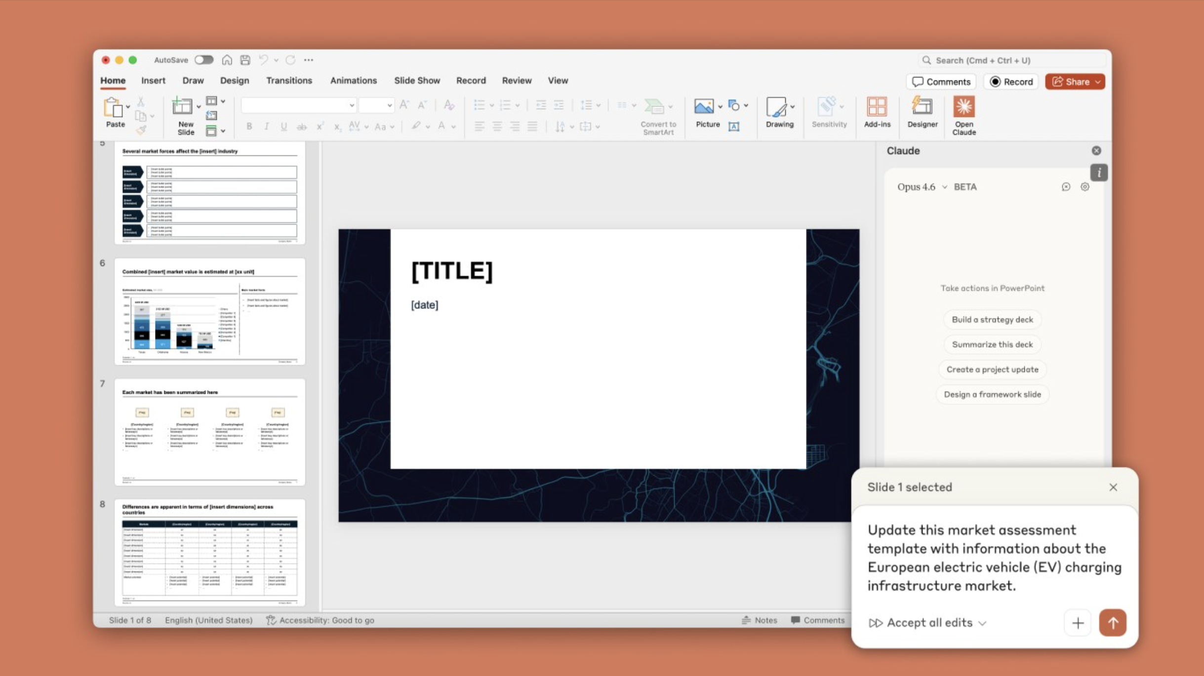This screenshot has width=1204, height=676.
Task: Click the Summarize this deck suggestion
Action: (992, 344)
